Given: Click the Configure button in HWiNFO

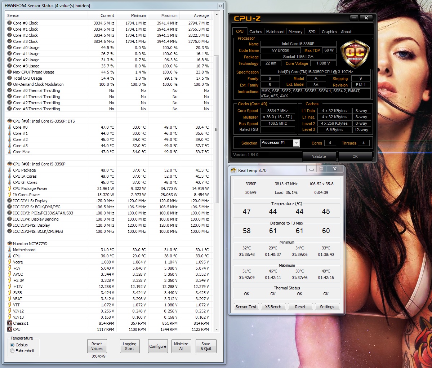Looking at the screenshot, I should pos(157,346).
